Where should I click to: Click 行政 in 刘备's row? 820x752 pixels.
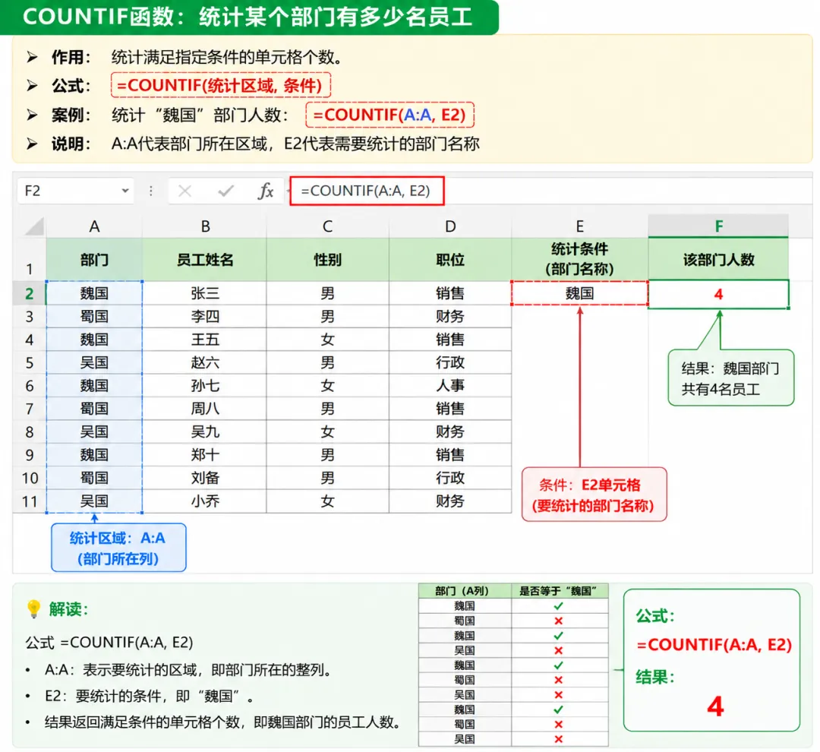pyautogui.click(x=450, y=478)
